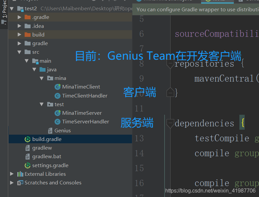Screen dimensions: 259x197
Task: Fold the repositories block at line 8
Action: (170, 64)
